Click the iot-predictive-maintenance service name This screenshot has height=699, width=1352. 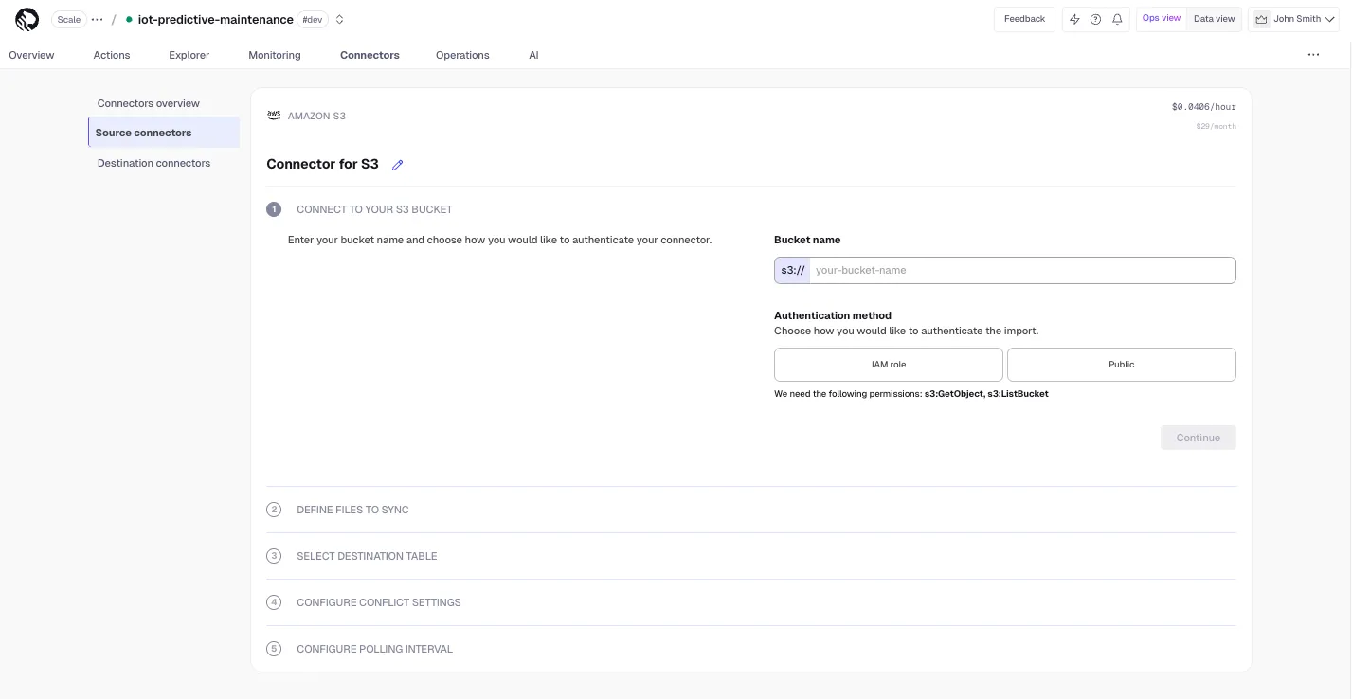click(215, 19)
